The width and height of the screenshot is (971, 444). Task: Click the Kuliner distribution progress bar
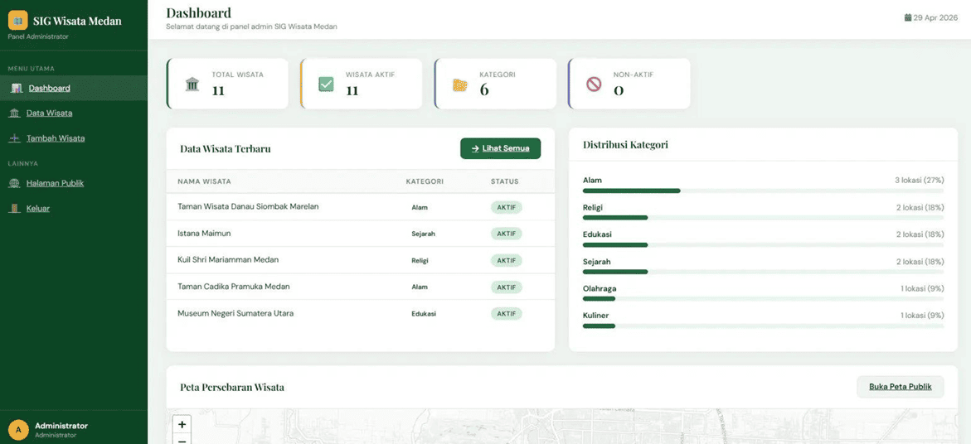tap(763, 326)
